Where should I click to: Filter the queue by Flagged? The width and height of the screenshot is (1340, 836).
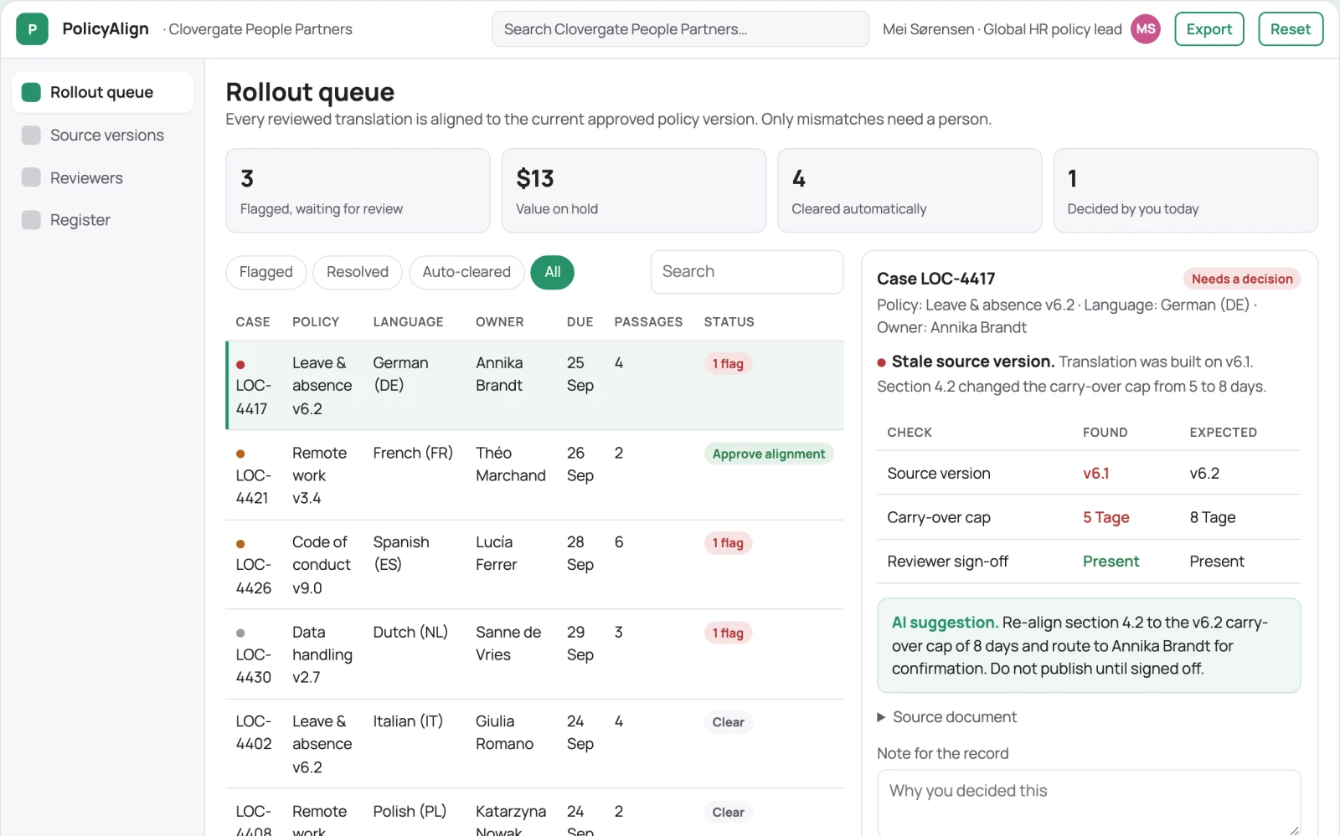tap(266, 272)
